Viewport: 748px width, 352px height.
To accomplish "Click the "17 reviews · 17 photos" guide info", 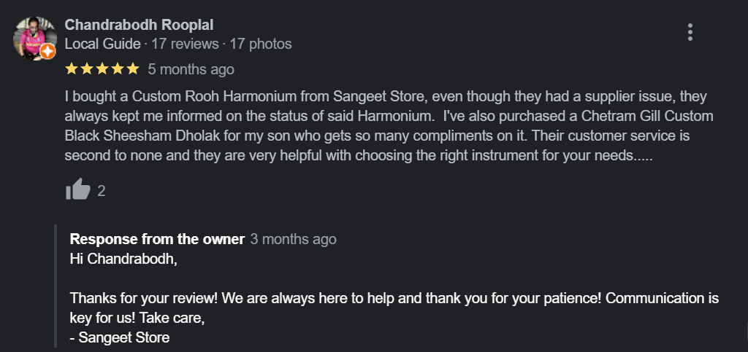I will tap(221, 44).
